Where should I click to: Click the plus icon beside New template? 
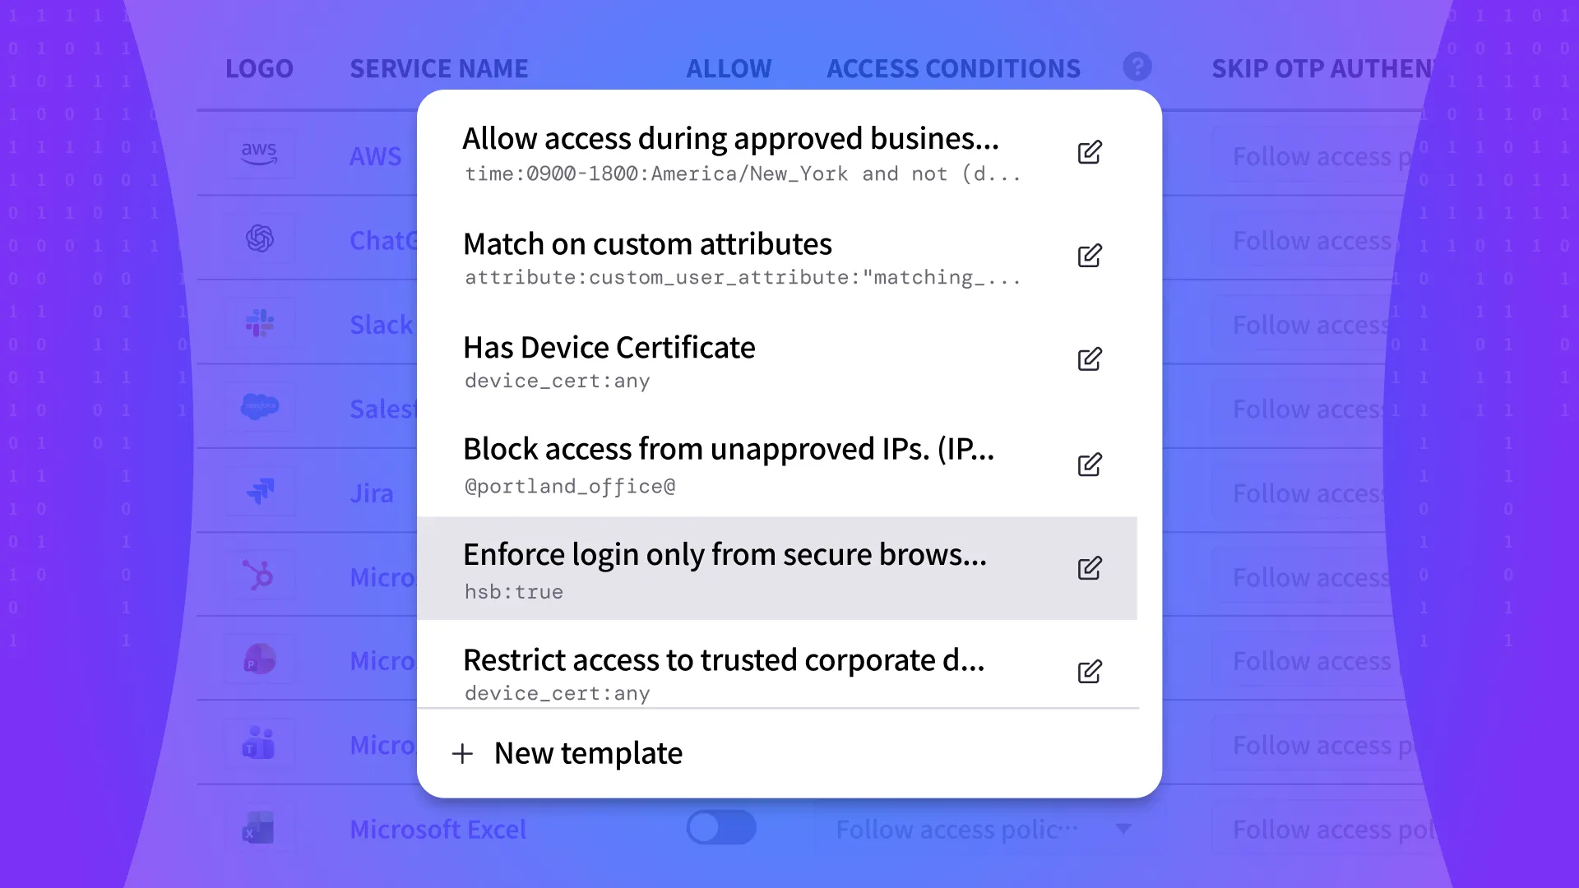(463, 753)
